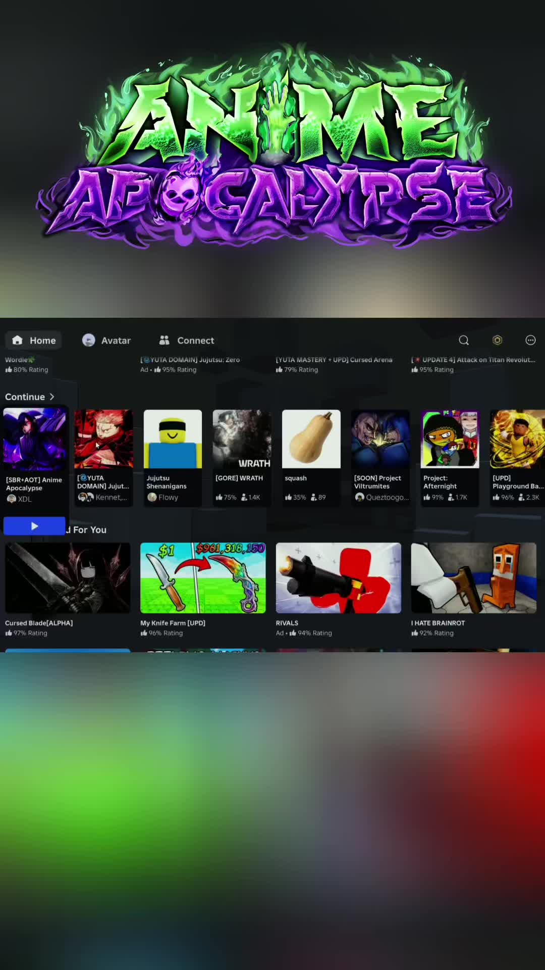Image resolution: width=545 pixels, height=970 pixels.
Task: Click the Jujutsu Shenanigans title label
Action: point(167,482)
